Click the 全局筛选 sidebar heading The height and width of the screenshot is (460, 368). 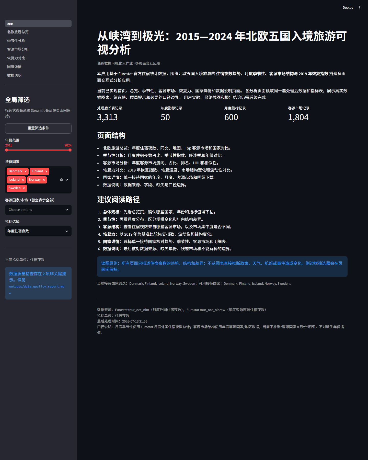(x=17, y=100)
